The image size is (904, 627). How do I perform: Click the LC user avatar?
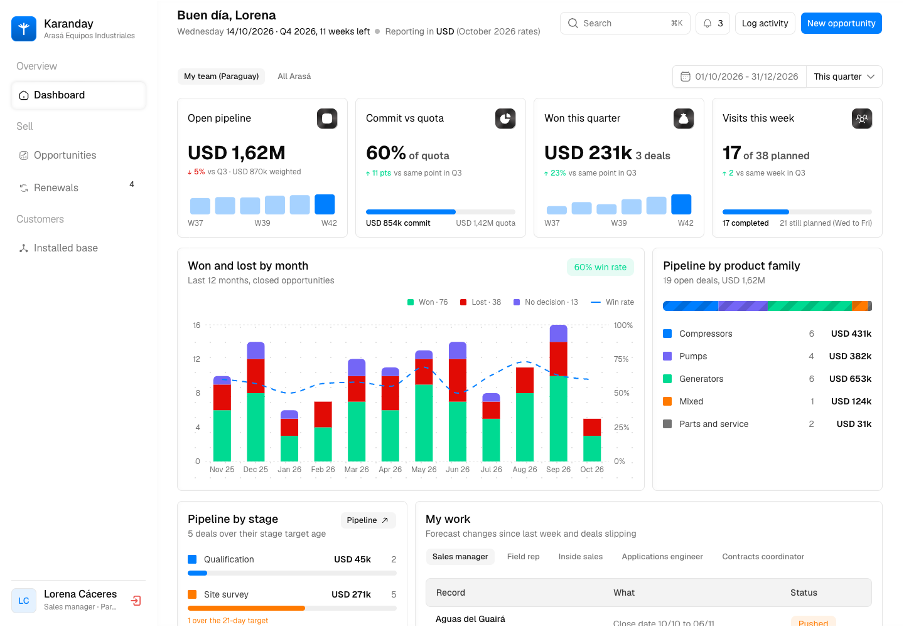click(24, 601)
